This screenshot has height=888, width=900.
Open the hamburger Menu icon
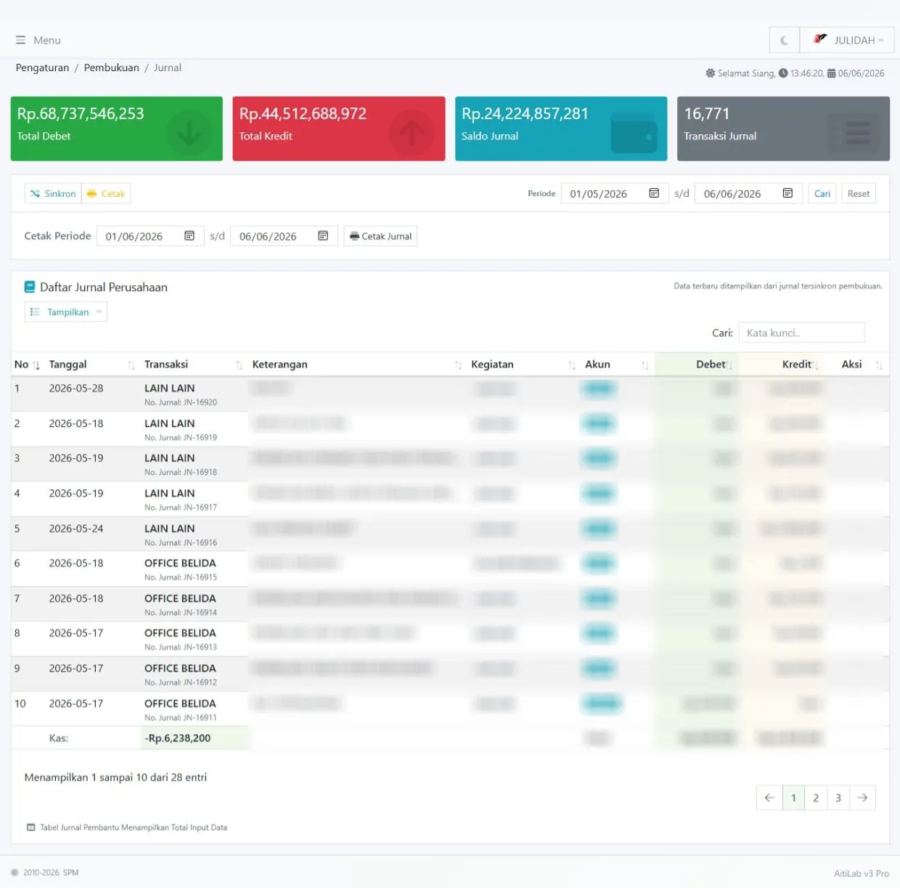(x=20, y=41)
